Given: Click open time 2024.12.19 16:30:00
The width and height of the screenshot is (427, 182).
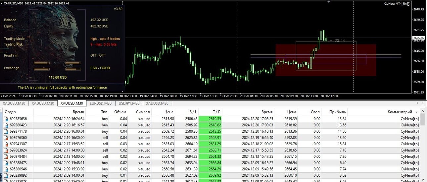Looking at the screenshot, I should pyautogui.click(x=69, y=138).
